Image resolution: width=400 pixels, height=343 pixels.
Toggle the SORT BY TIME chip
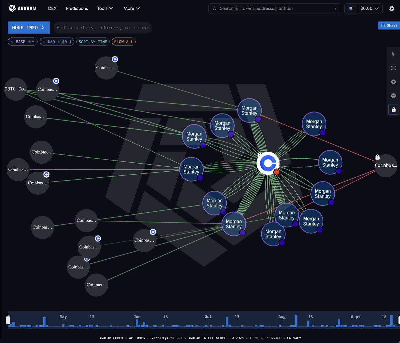click(93, 42)
